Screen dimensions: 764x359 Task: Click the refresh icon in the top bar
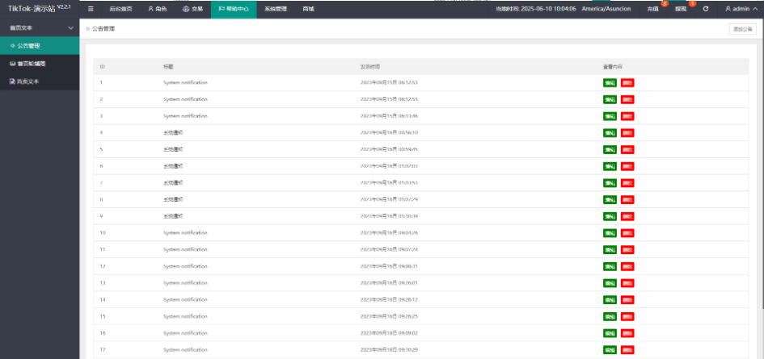click(x=706, y=9)
